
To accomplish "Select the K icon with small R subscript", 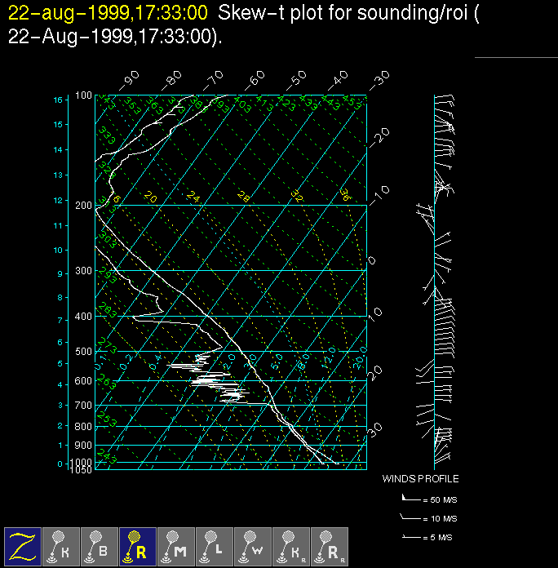I will [x=291, y=546].
